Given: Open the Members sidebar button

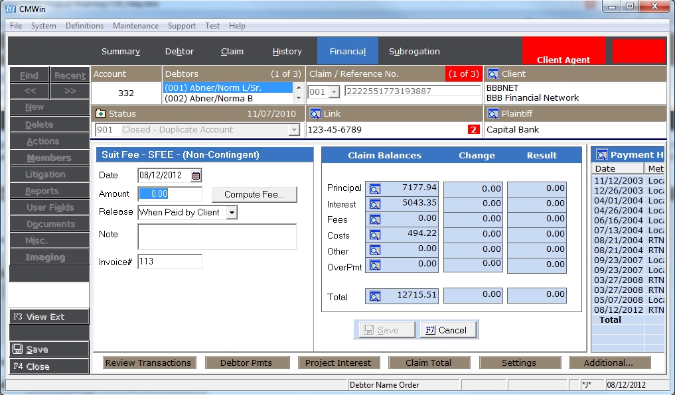Looking at the screenshot, I should [50, 158].
